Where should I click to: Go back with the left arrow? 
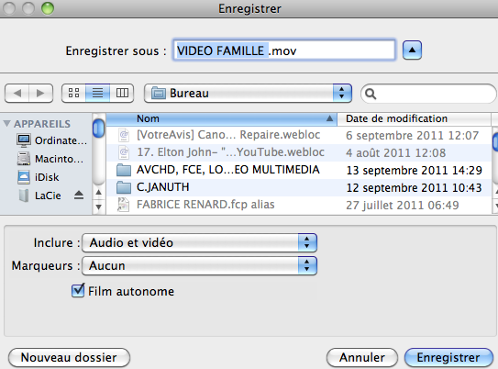point(17,93)
